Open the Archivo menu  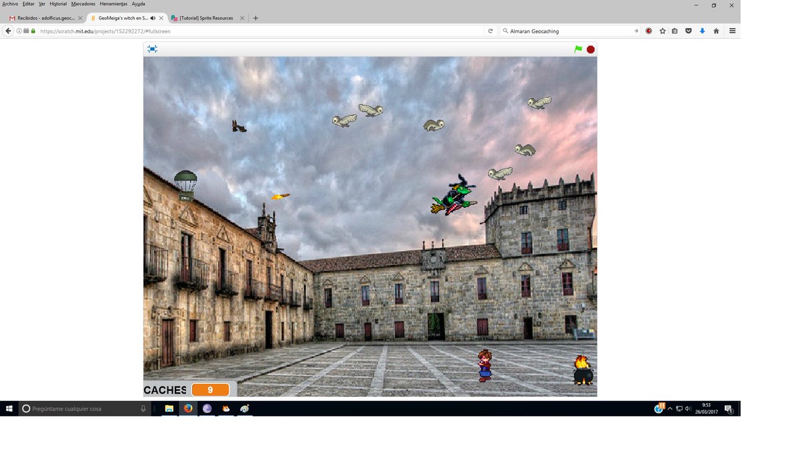coord(10,4)
